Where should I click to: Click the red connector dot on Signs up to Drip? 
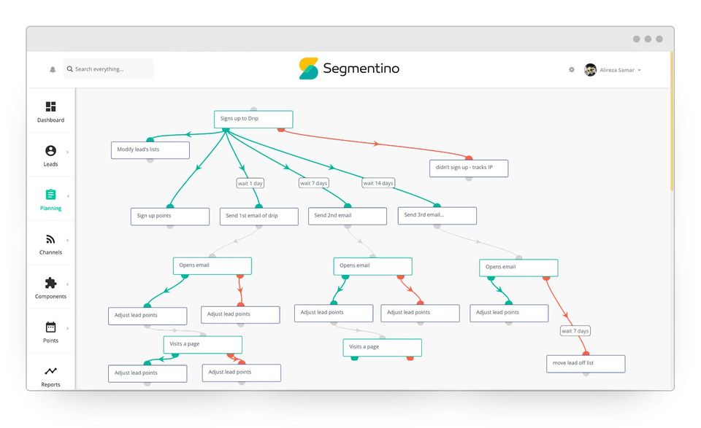coord(281,130)
